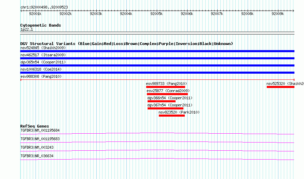Screen dimensions: 304x179
Task: Select the dgv367n54 (Cooper2011) label
Action: pyautogui.click(x=170, y=105)
